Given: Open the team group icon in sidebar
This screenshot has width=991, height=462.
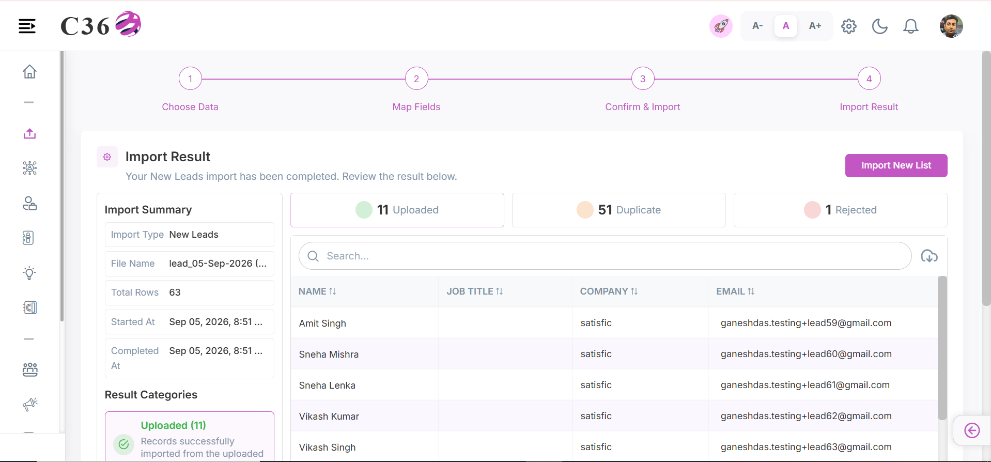Looking at the screenshot, I should [x=29, y=369].
